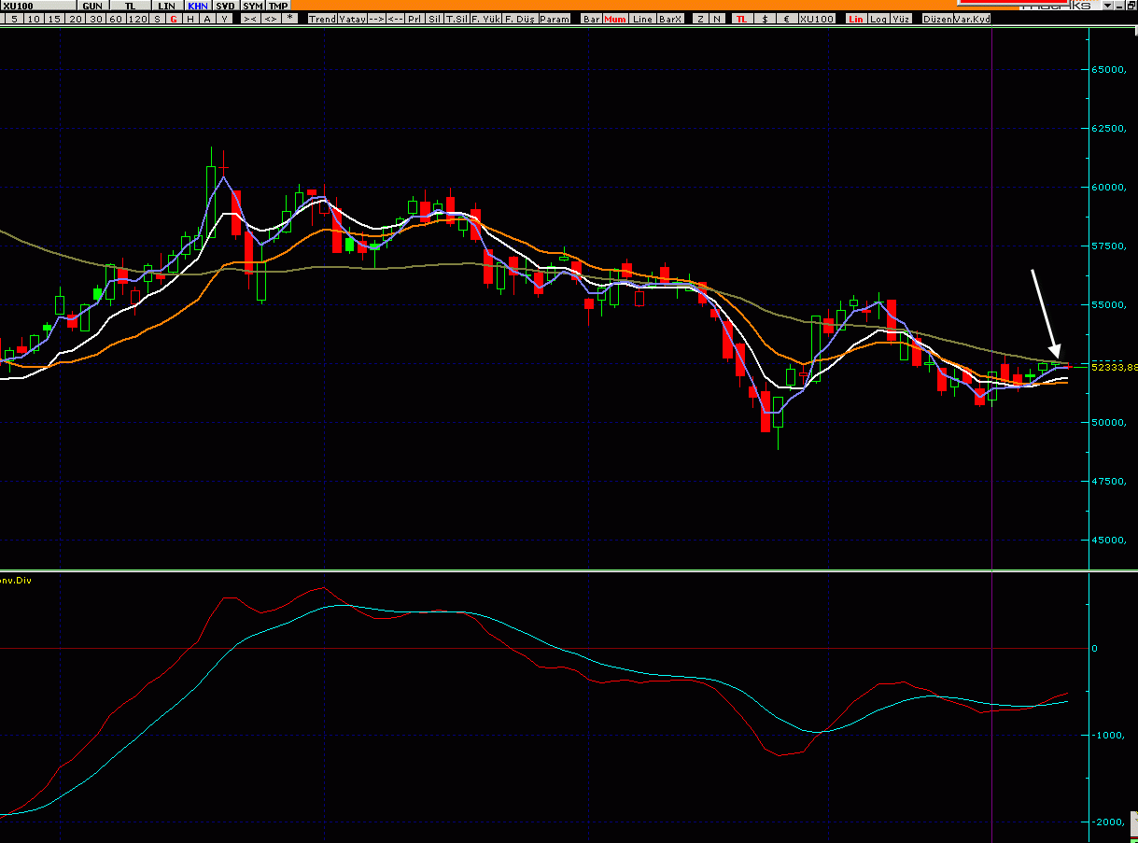Click the red G daily period button
Viewport: 1138px width, 843px height.
[174, 19]
